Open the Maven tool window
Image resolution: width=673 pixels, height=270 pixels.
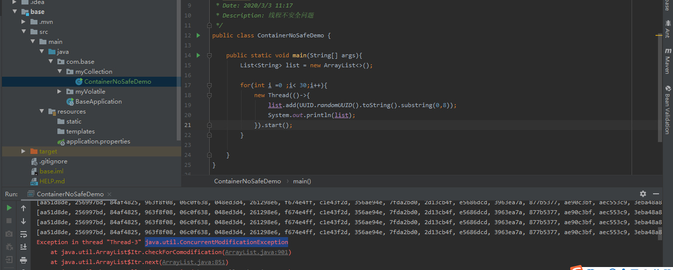668,61
